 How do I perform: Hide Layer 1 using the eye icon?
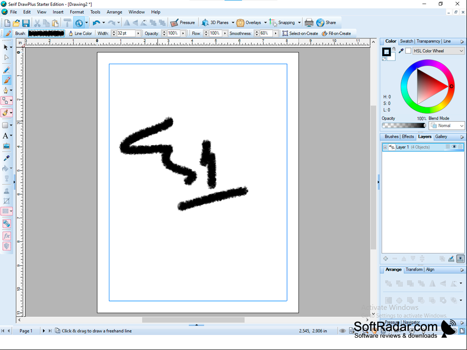(454, 147)
